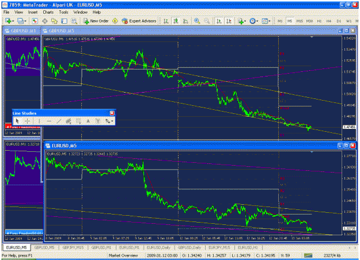Select the M5 timeframe button
Screen dimensions: 360x260
tap(290, 21)
